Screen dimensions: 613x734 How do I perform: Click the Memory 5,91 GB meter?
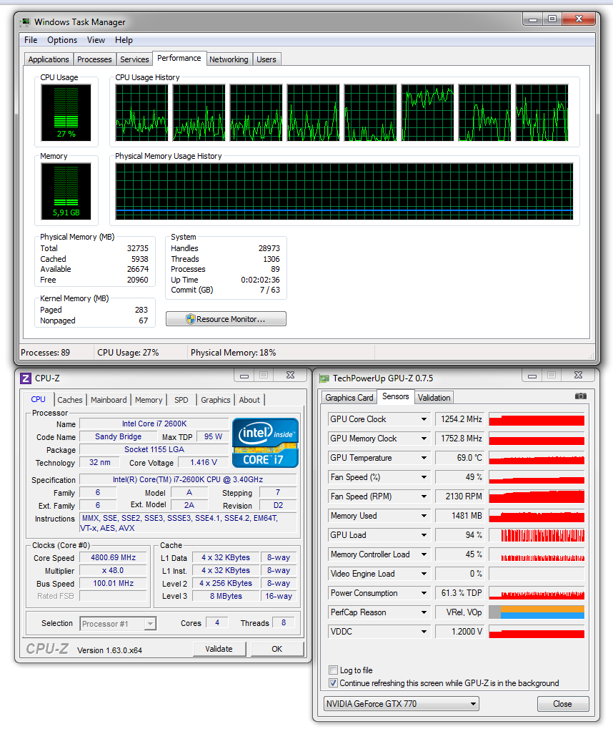66,192
